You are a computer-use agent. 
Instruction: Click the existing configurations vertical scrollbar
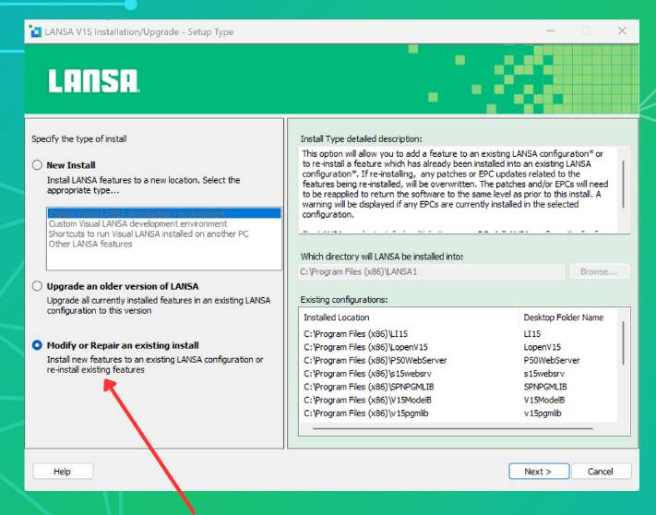click(624, 343)
